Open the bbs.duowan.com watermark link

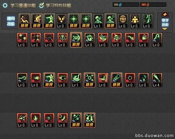pyautogui.click(x=154, y=135)
